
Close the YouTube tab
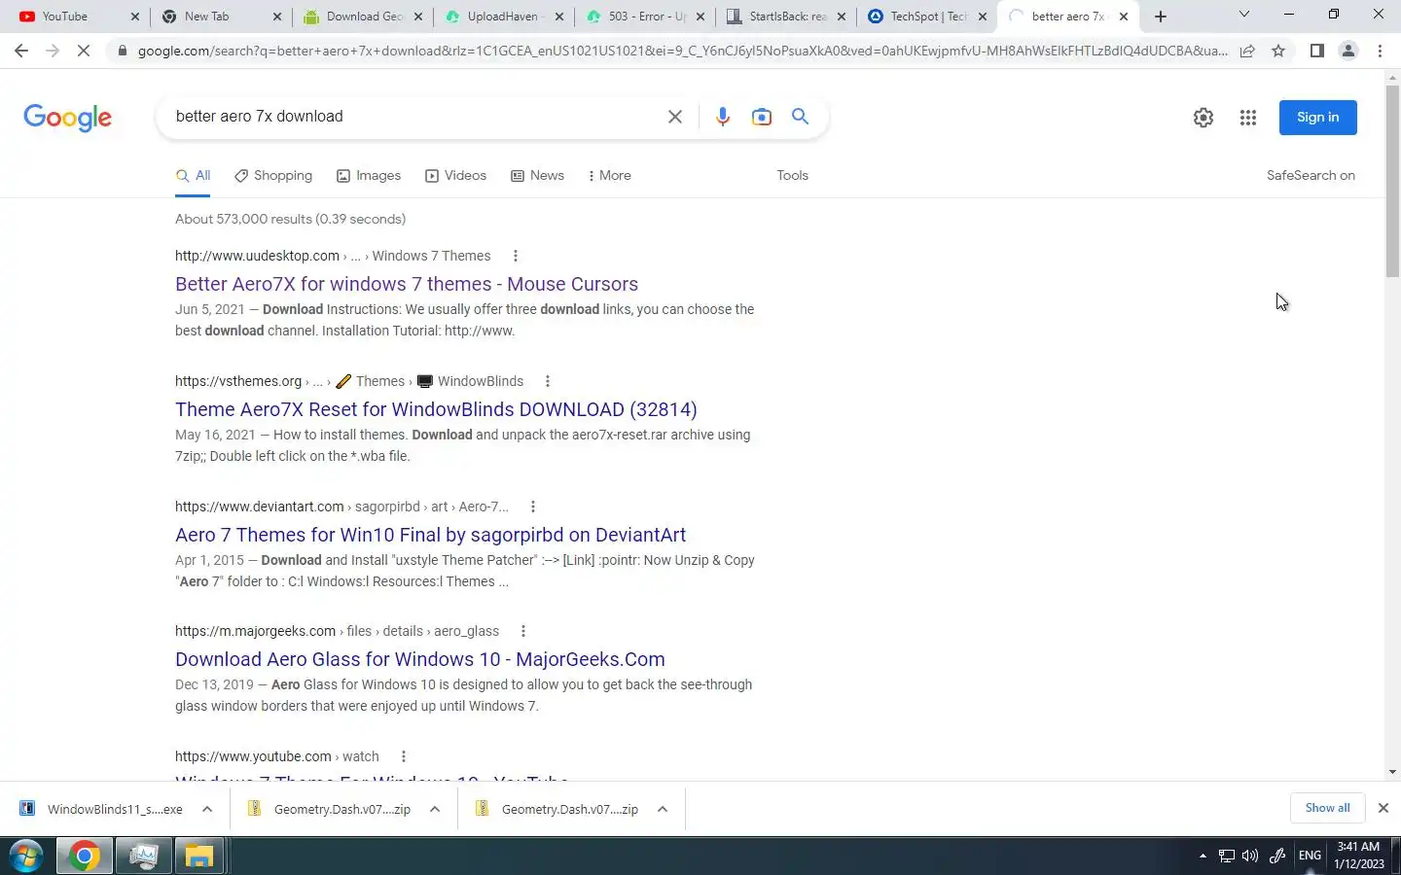point(135,17)
